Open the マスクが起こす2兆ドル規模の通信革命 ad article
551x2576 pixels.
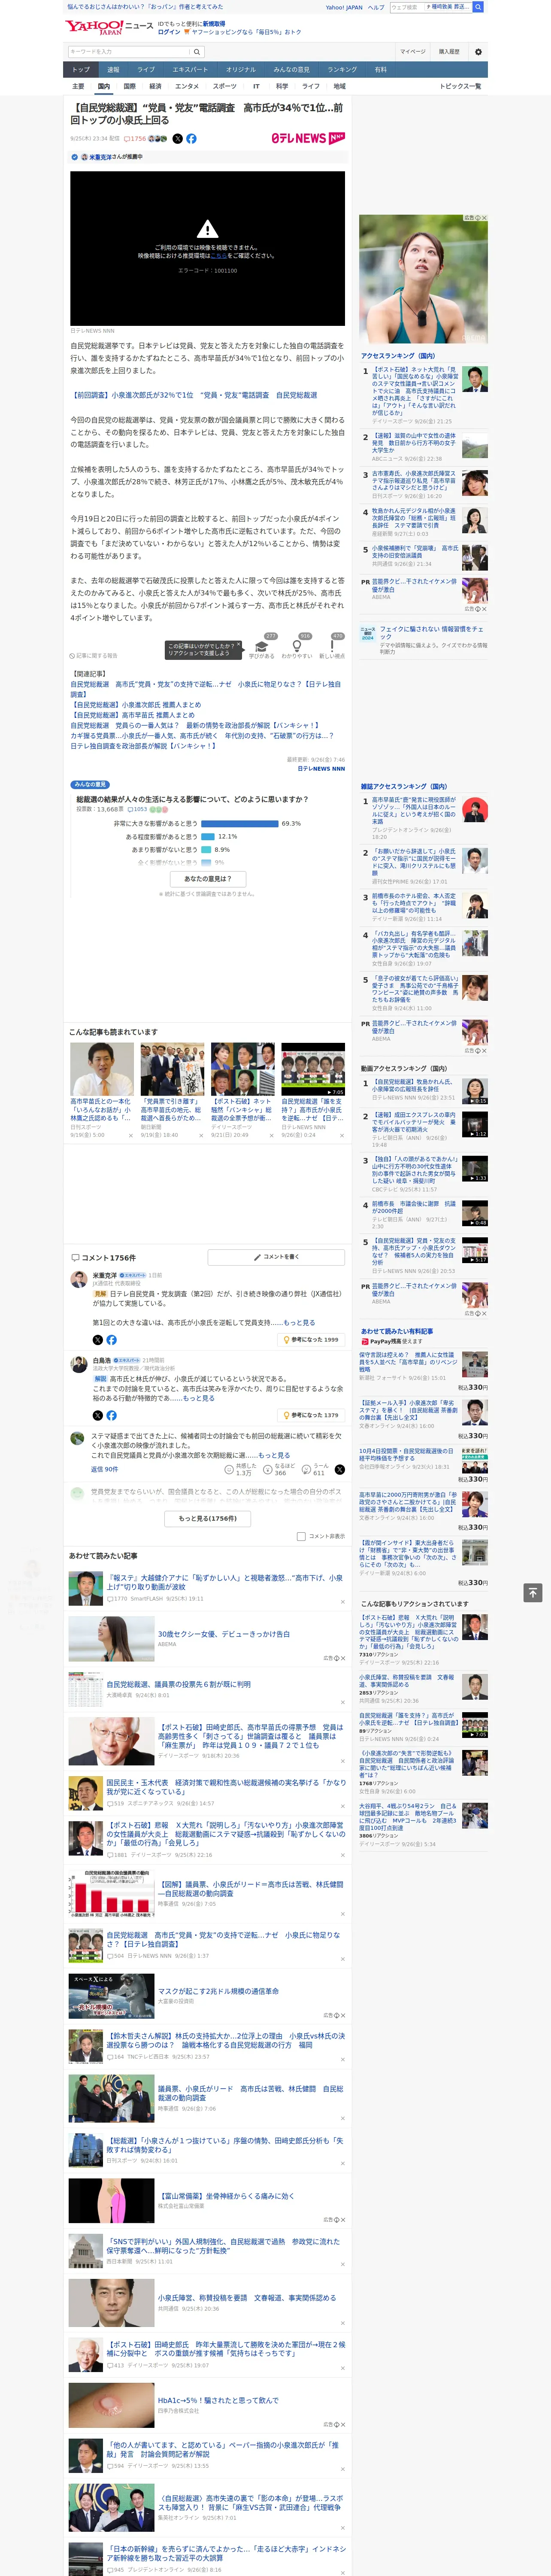tap(218, 1991)
